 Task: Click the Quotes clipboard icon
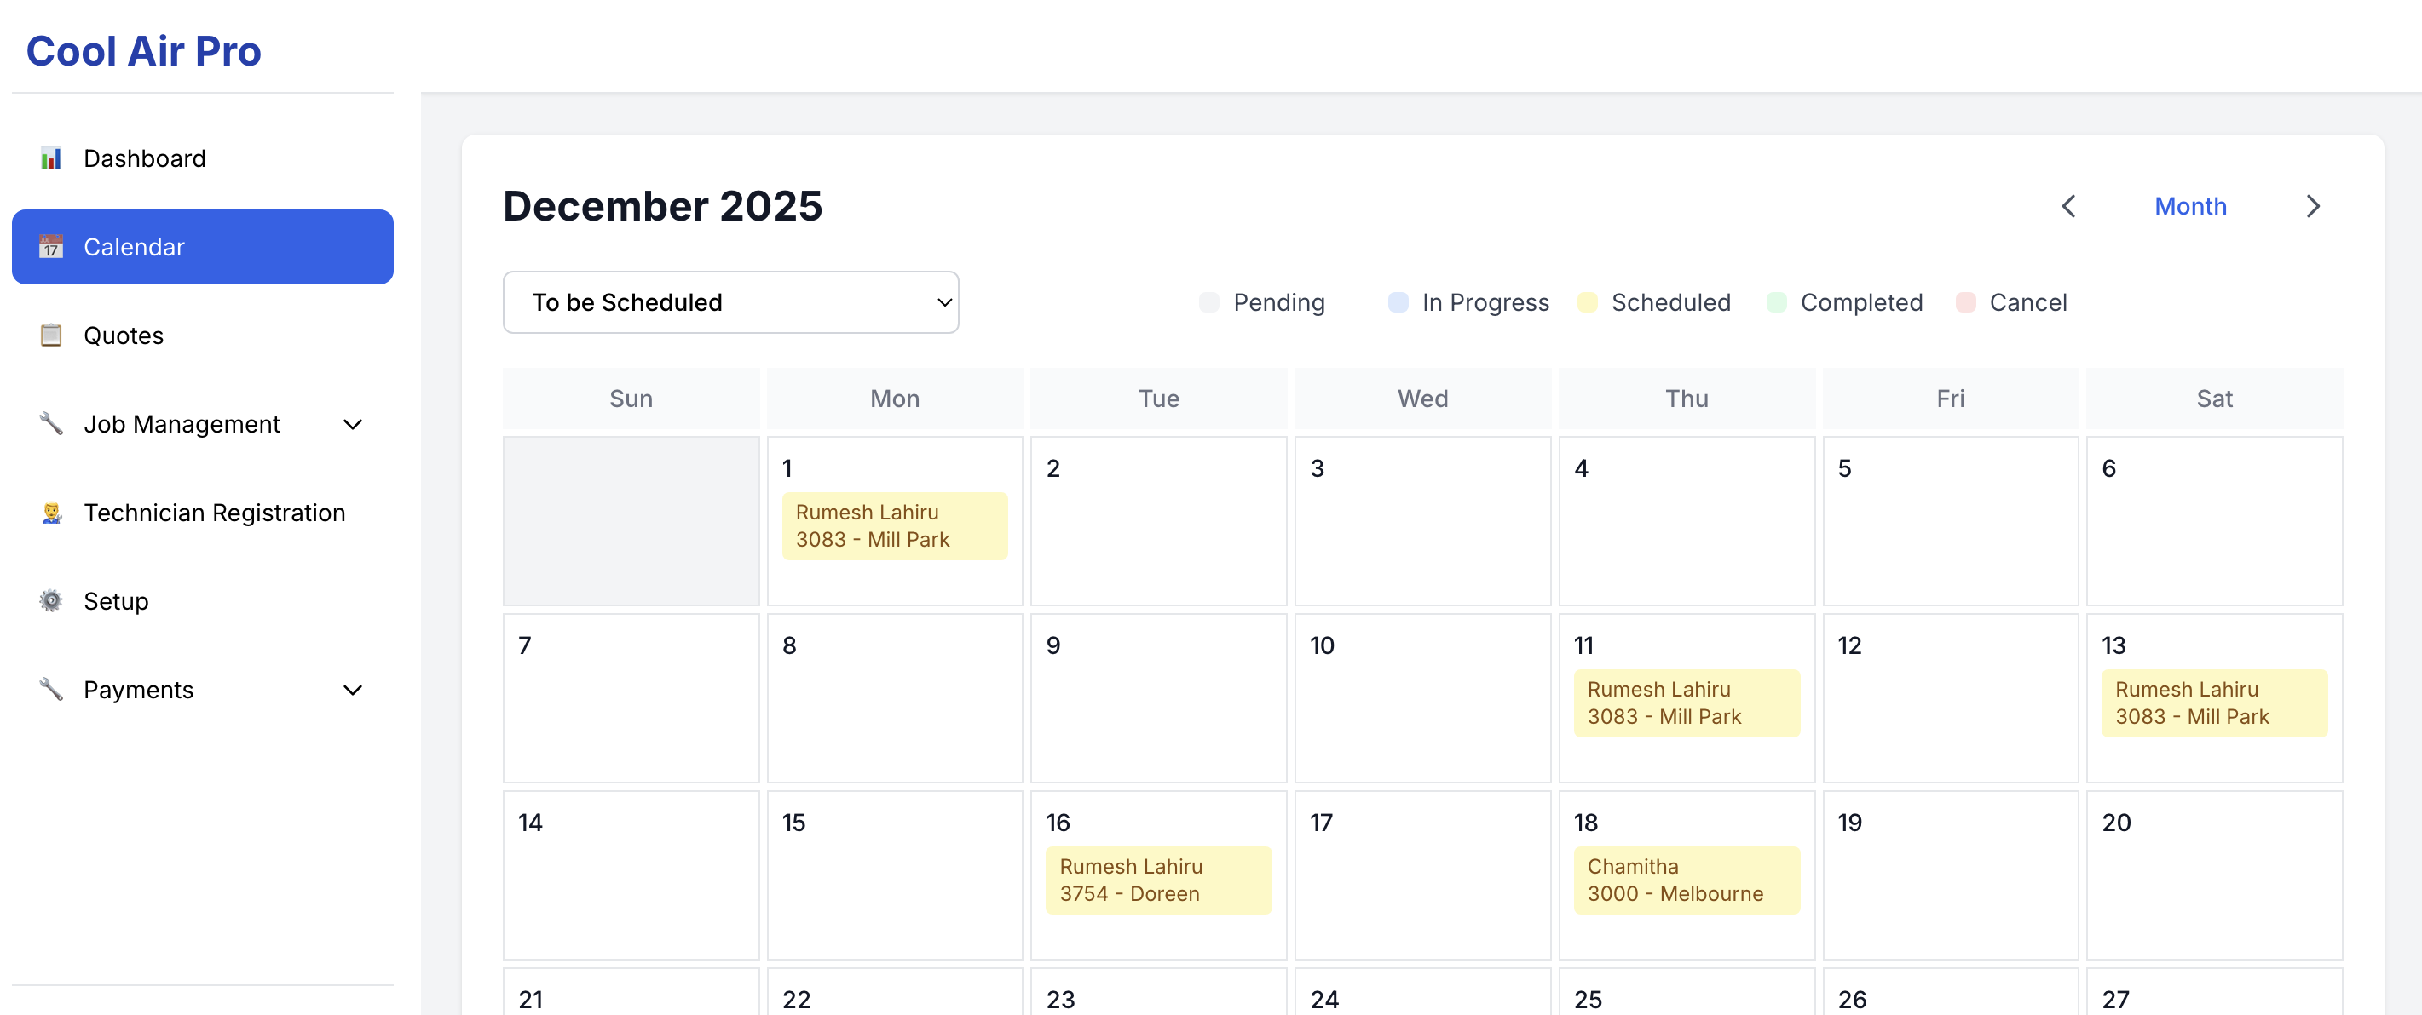tap(51, 335)
